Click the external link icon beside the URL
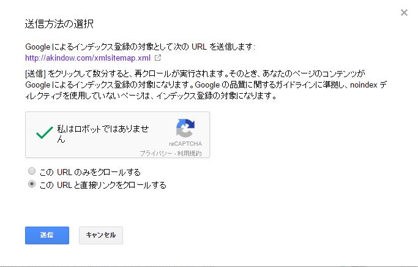Screen dimensions: 418x267 (x=158, y=58)
